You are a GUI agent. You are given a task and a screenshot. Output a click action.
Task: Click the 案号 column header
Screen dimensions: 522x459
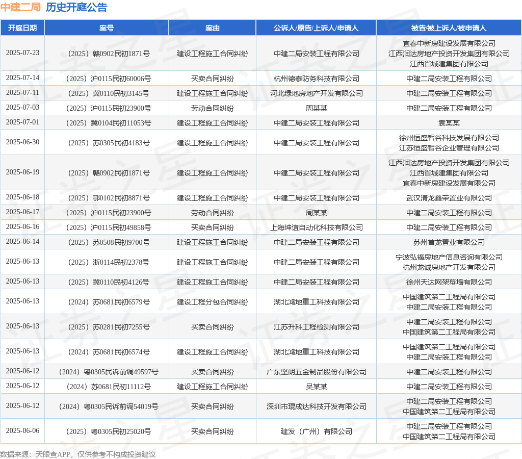pos(107,28)
